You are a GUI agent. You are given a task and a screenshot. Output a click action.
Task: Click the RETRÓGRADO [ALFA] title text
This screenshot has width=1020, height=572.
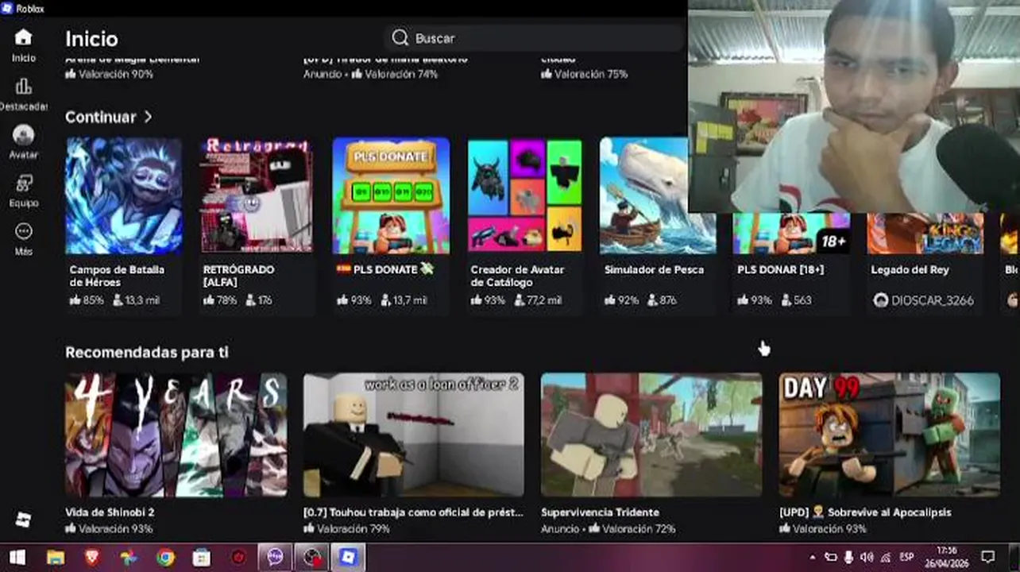point(238,276)
